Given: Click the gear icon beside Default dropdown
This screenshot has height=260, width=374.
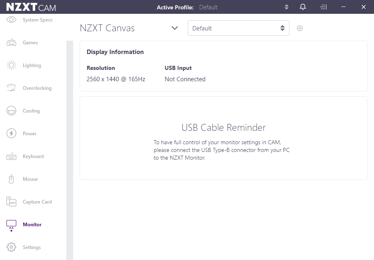Looking at the screenshot, I should point(300,28).
